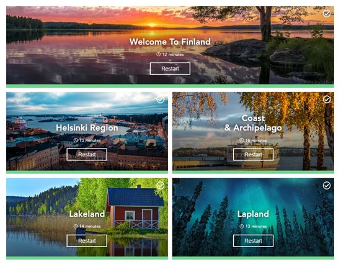Click the clock icon on Lakeland card

(x=76, y=226)
